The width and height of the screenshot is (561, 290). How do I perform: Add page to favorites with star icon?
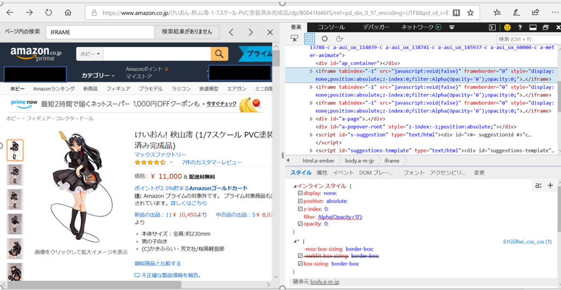471,13
